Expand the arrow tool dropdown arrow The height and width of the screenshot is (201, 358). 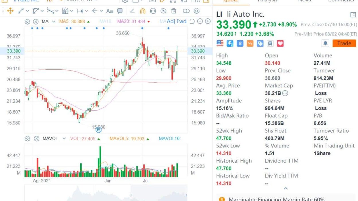tap(101, 11)
